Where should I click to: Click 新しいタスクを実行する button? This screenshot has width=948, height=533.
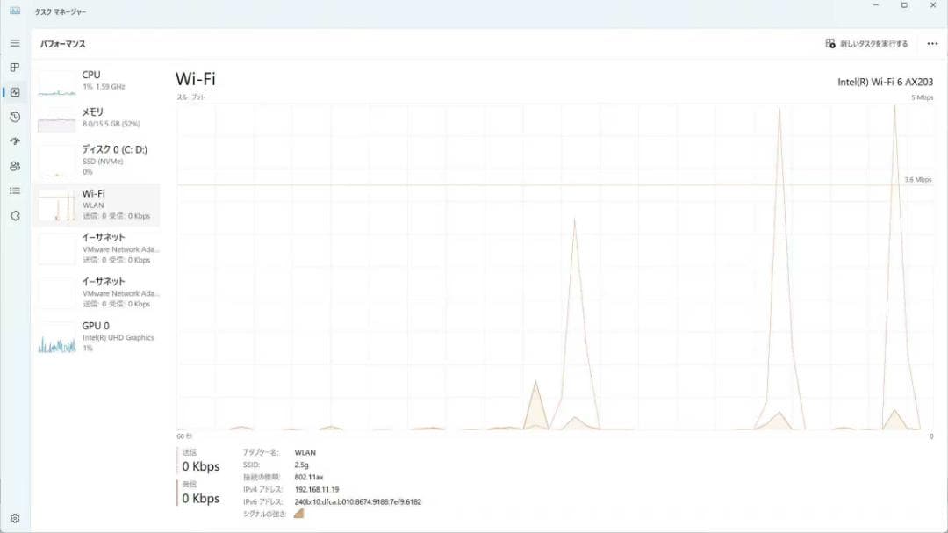pos(866,44)
